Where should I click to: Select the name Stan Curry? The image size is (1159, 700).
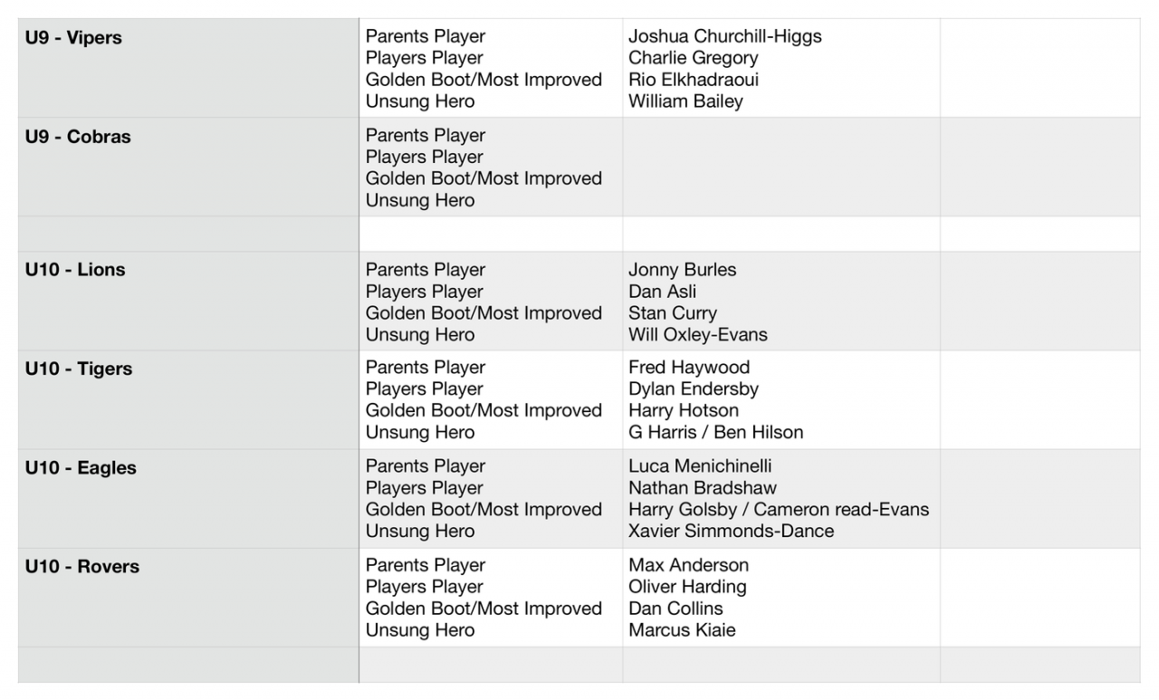[672, 313]
